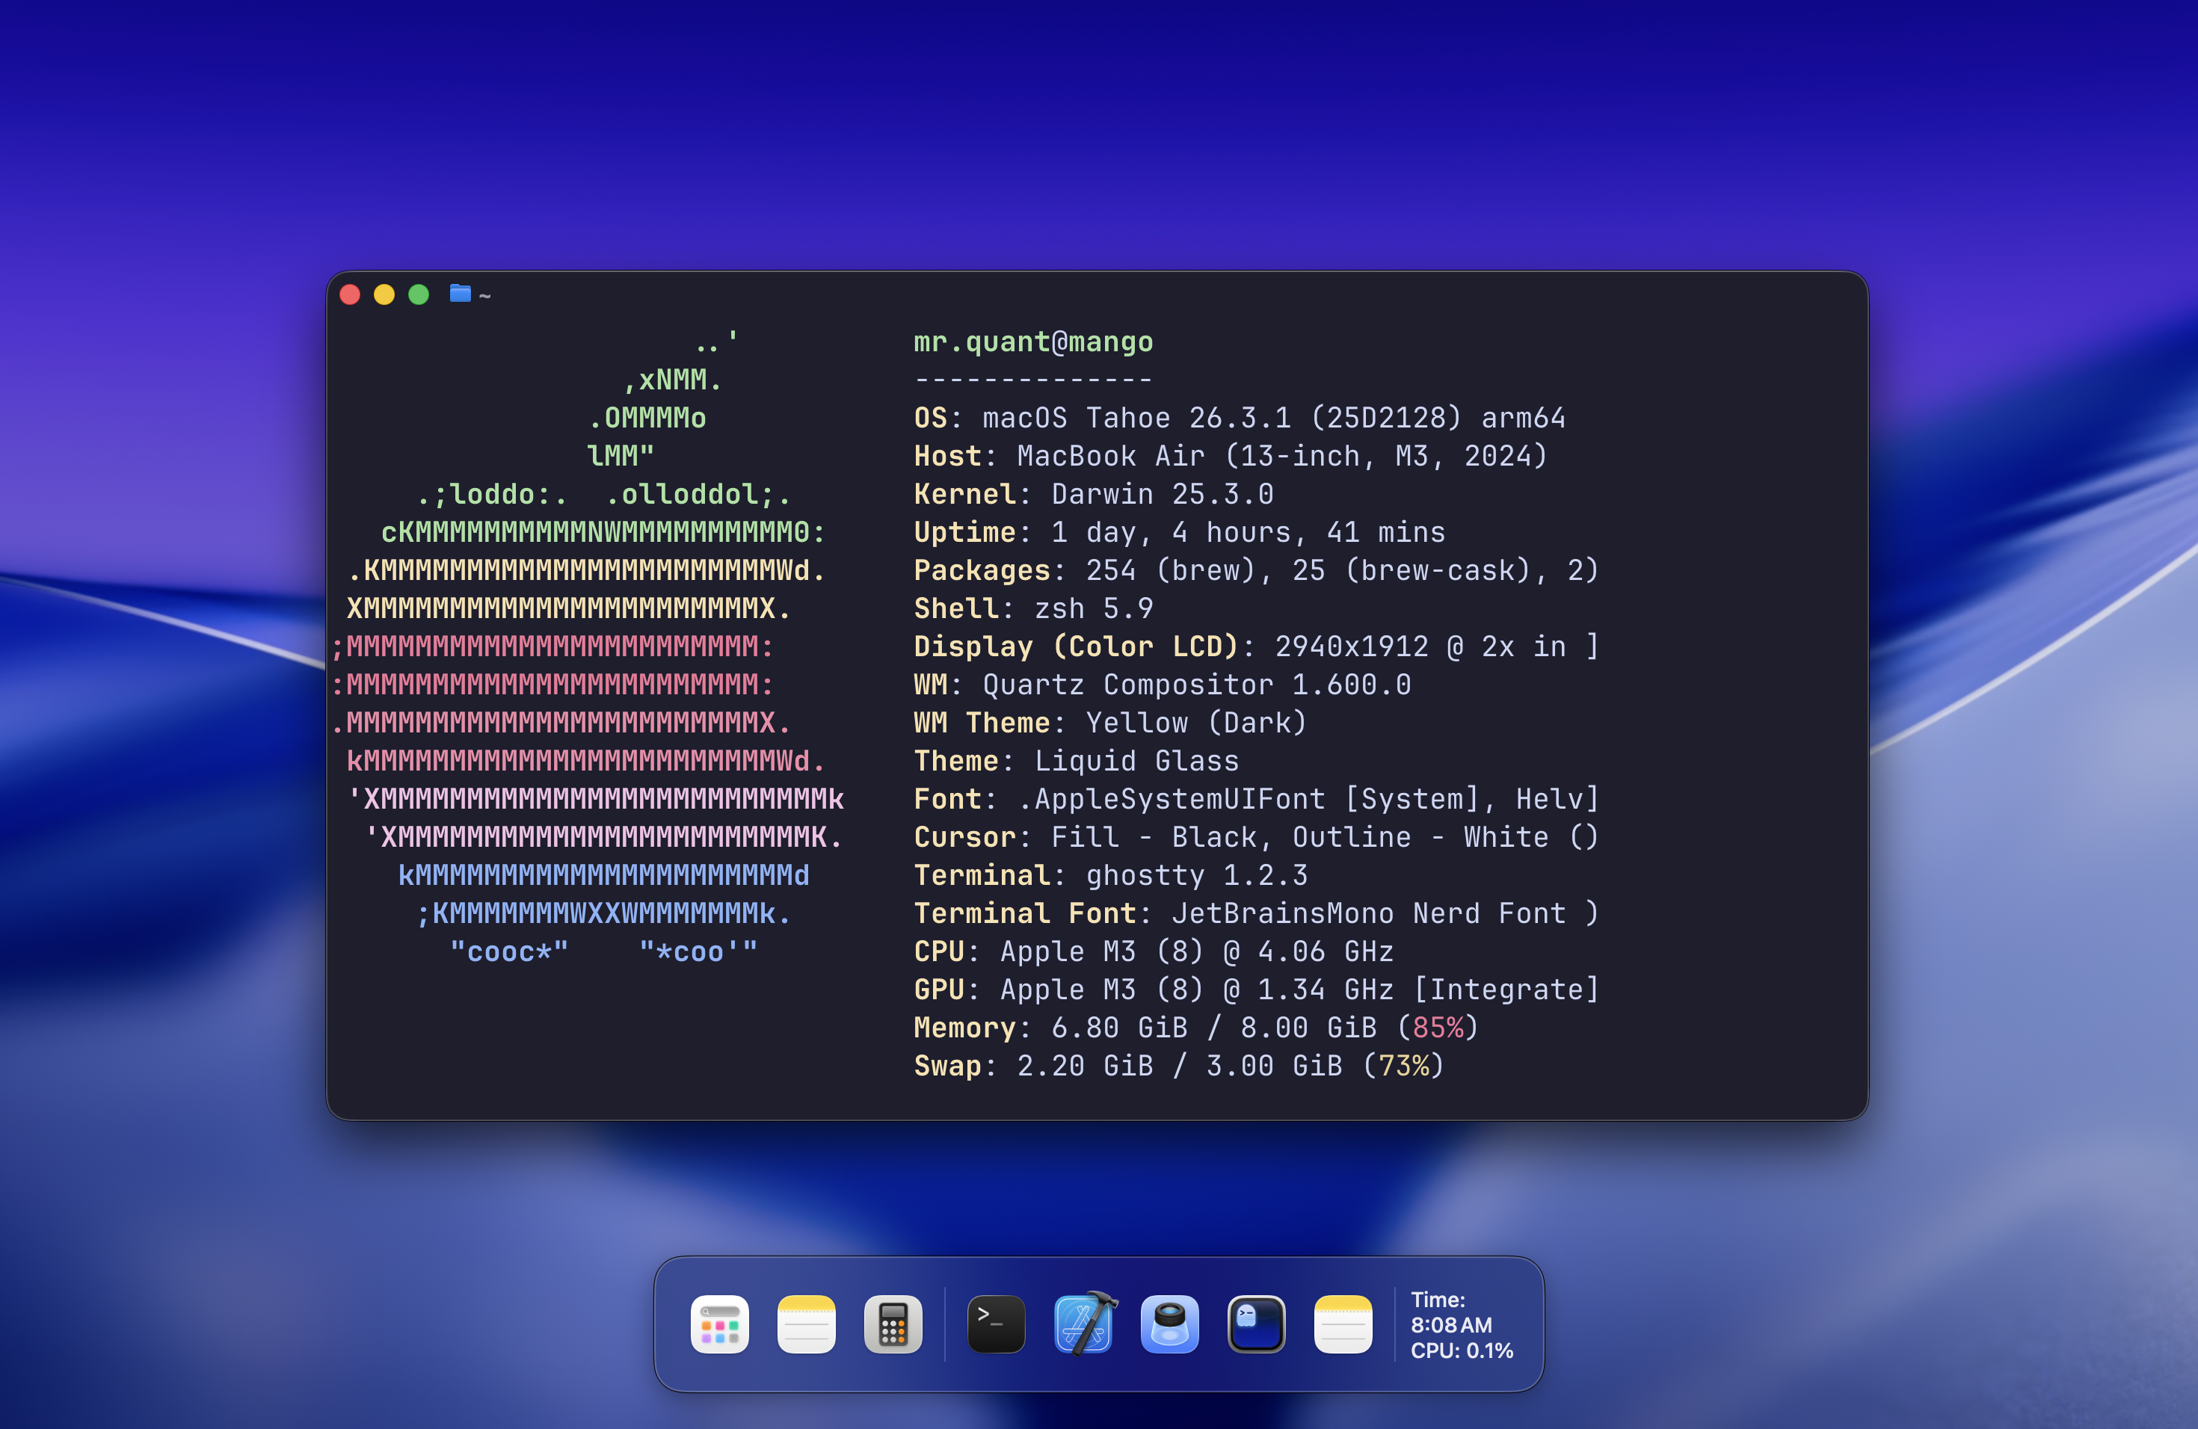Open the Ghostty terminal from the dock
Viewport: 2198px width, 1429px height.
tap(1256, 1324)
